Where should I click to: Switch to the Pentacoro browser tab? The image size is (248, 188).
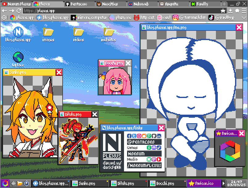pyautogui.click(x=79, y=4)
